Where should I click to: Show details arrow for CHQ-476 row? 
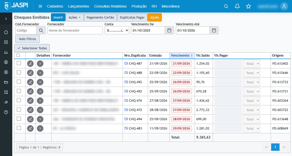40,101
